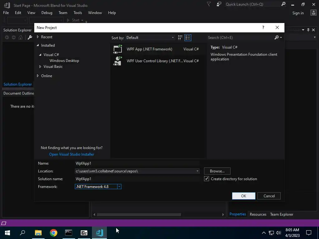
Task: Click the Quick Launch field
Action: [x=252, y=4]
